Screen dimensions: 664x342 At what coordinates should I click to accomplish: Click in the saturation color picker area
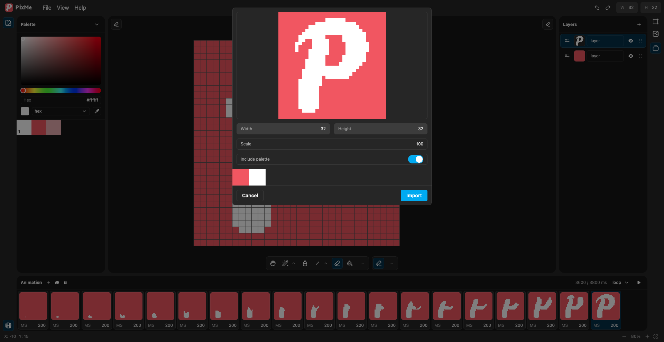click(x=61, y=61)
